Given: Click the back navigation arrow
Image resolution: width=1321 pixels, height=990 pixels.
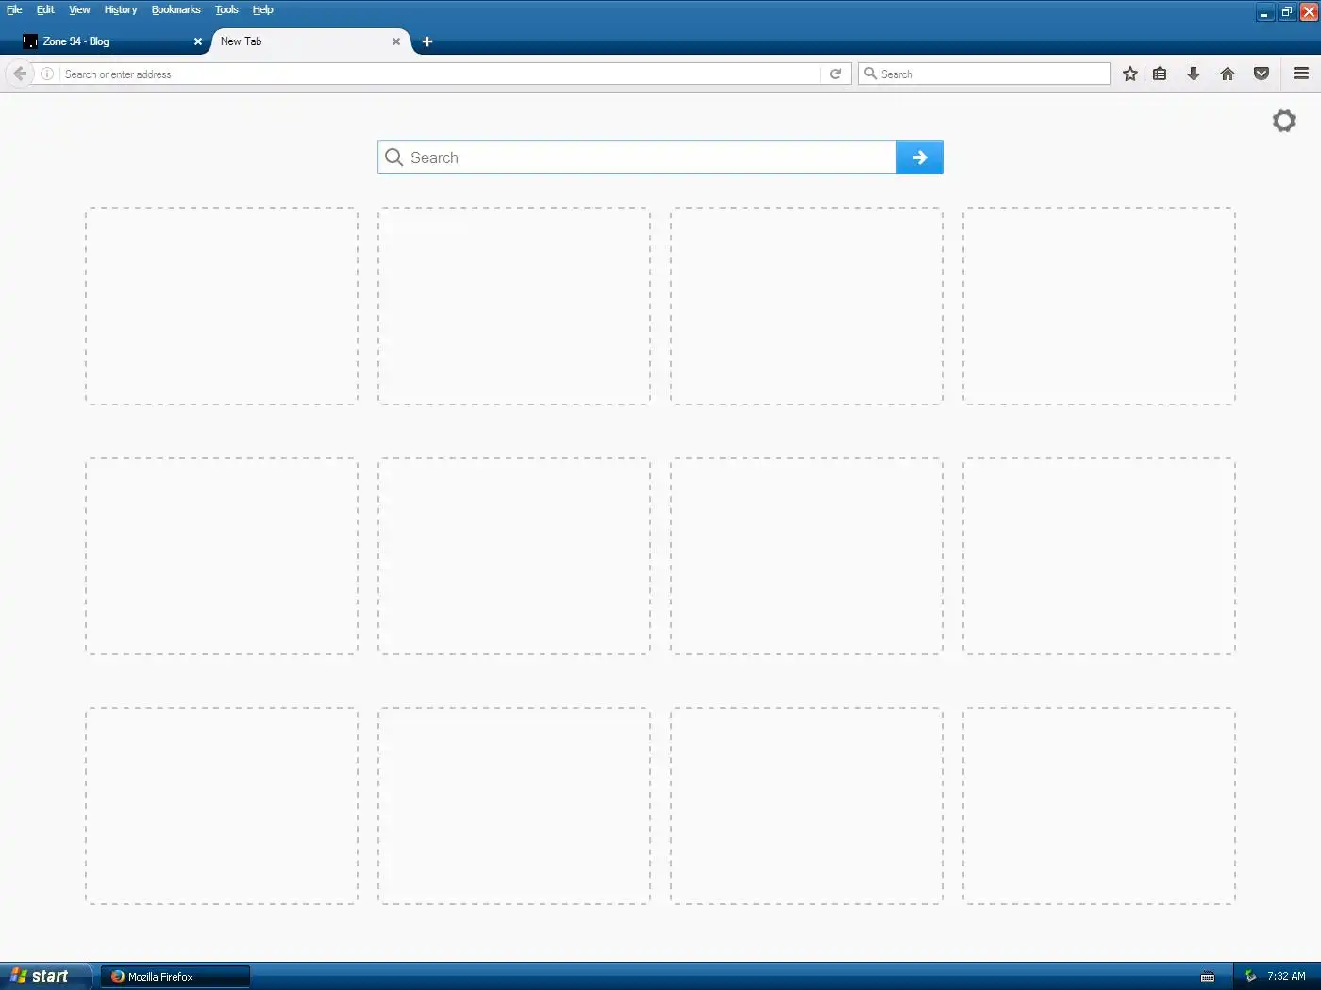Looking at the screenshot, I should [20, 74].
